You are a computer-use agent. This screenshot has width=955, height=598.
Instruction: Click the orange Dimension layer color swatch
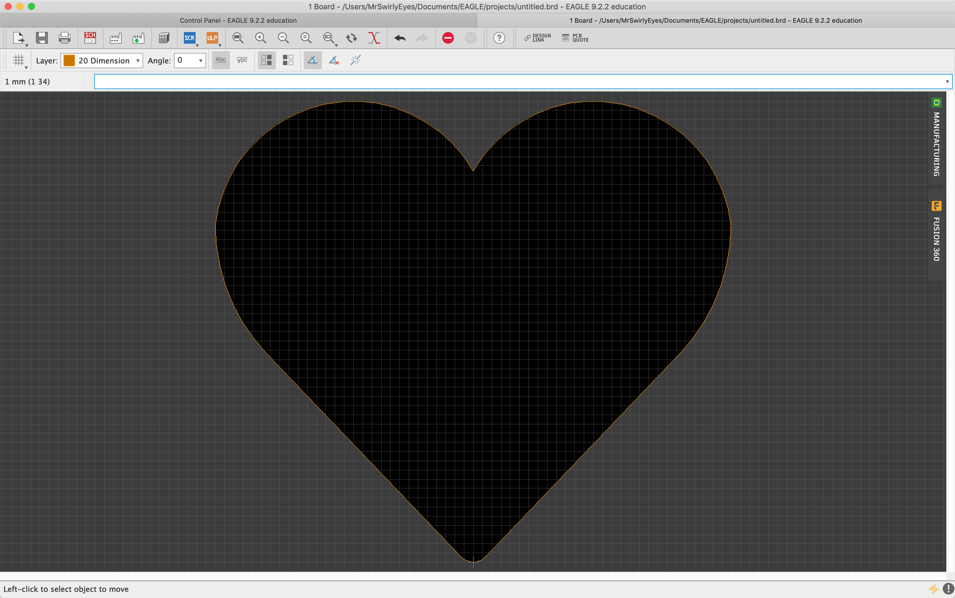coord(69,61)
